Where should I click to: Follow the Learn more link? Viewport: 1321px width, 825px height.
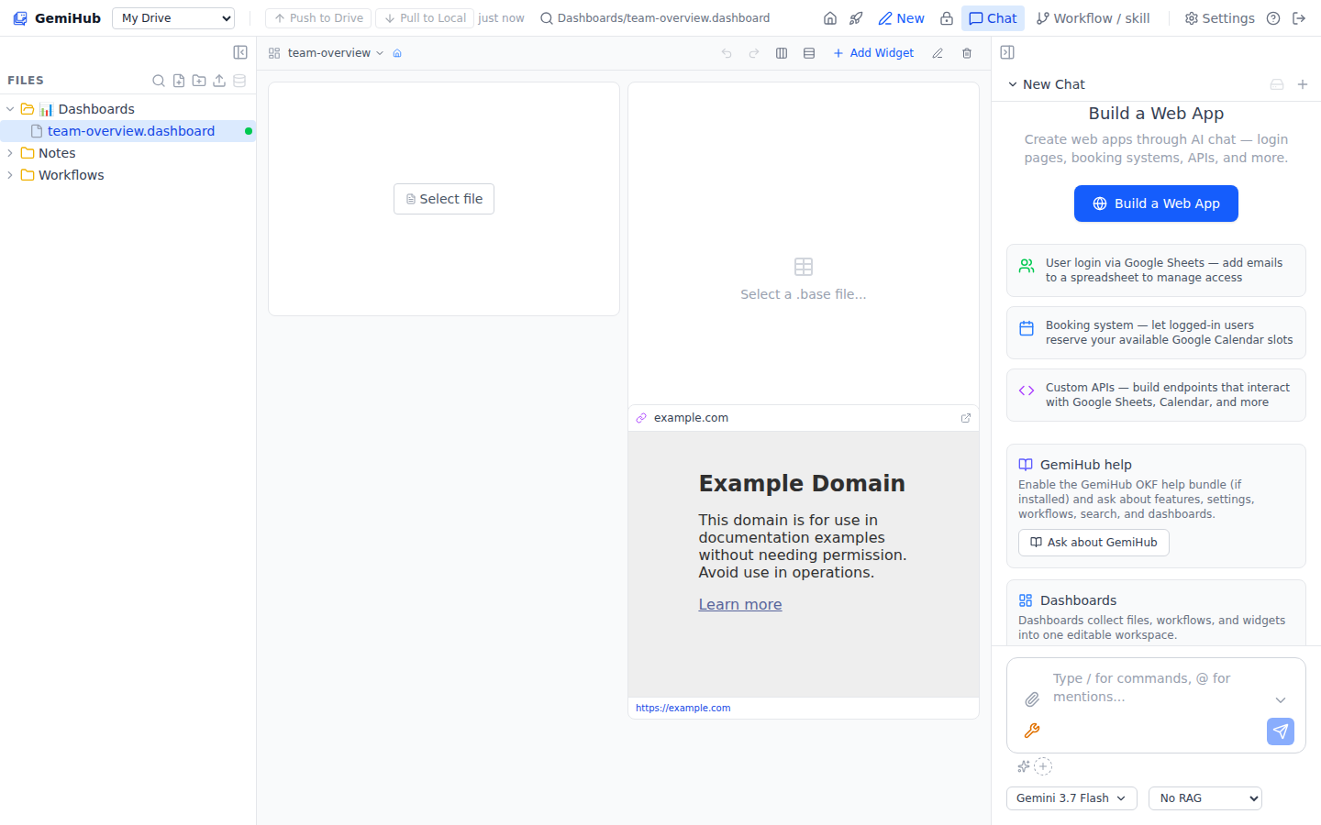pyautogui.click(x=740, y=604)
